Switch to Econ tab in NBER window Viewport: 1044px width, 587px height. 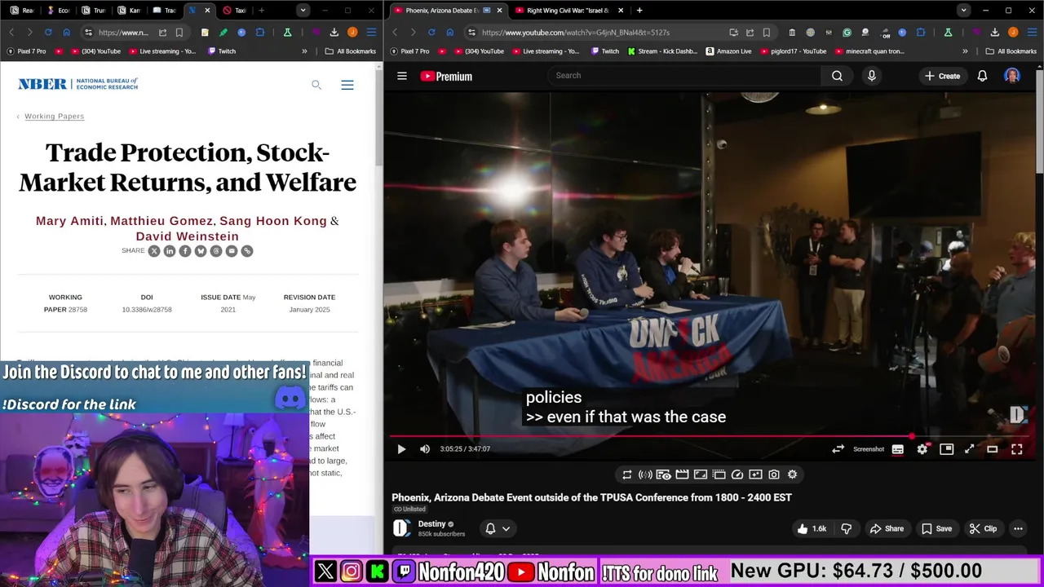[59, 11]
